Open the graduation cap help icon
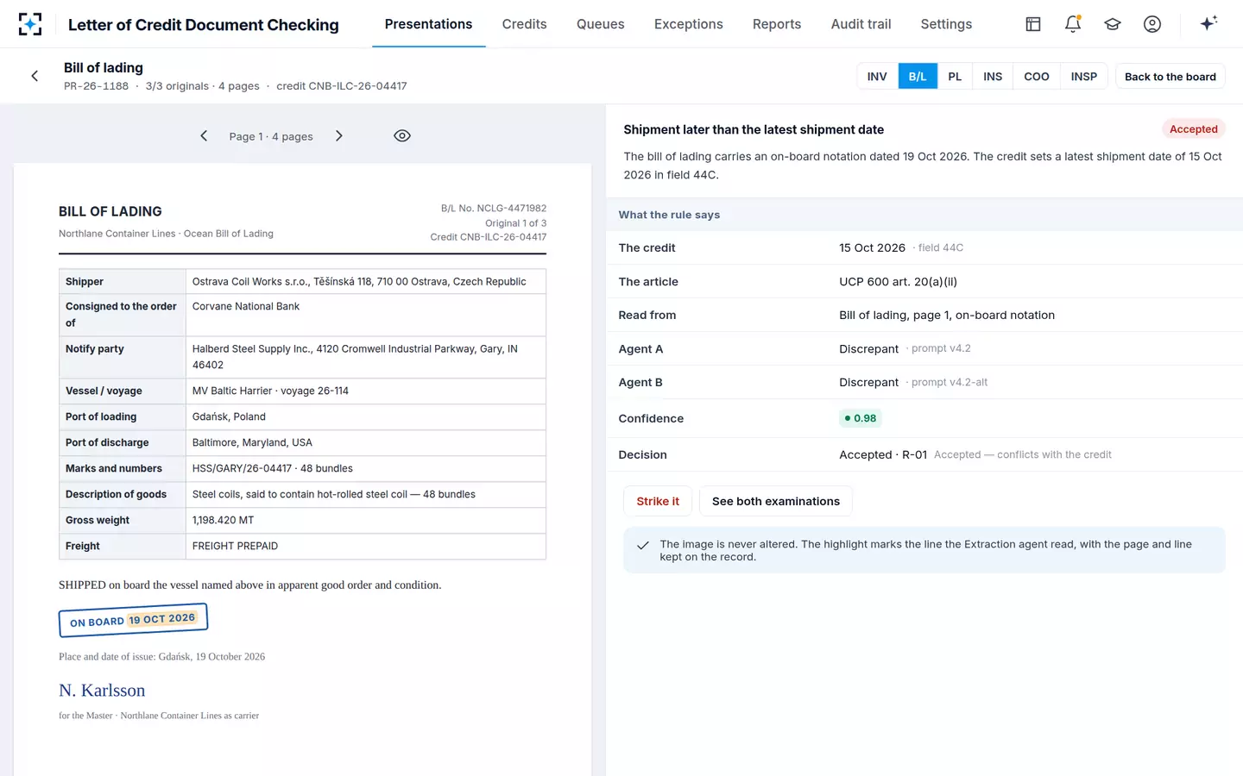The width and height of the screenshot is (1243, 776). [1113, 24]
